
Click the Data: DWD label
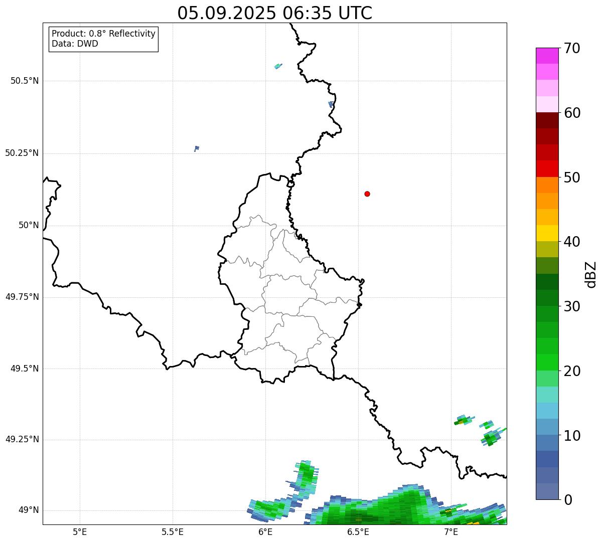[75, 44]
